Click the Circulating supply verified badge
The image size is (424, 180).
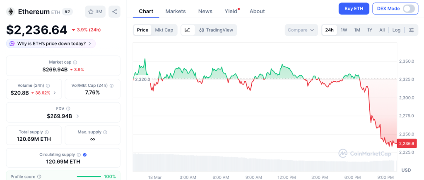(84, 155)
